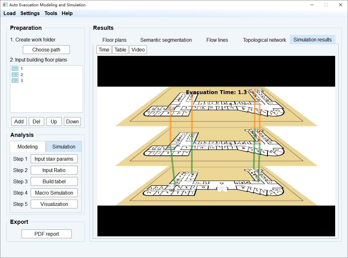Open the Semantic segmentation tab

[x=166, y=40]
